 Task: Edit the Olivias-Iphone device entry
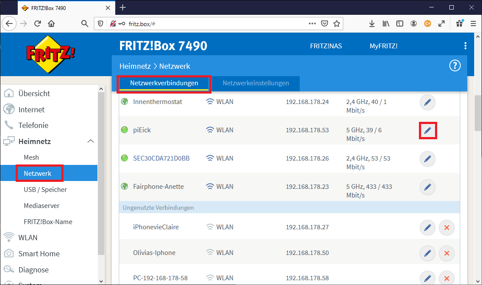click(427, 253)
